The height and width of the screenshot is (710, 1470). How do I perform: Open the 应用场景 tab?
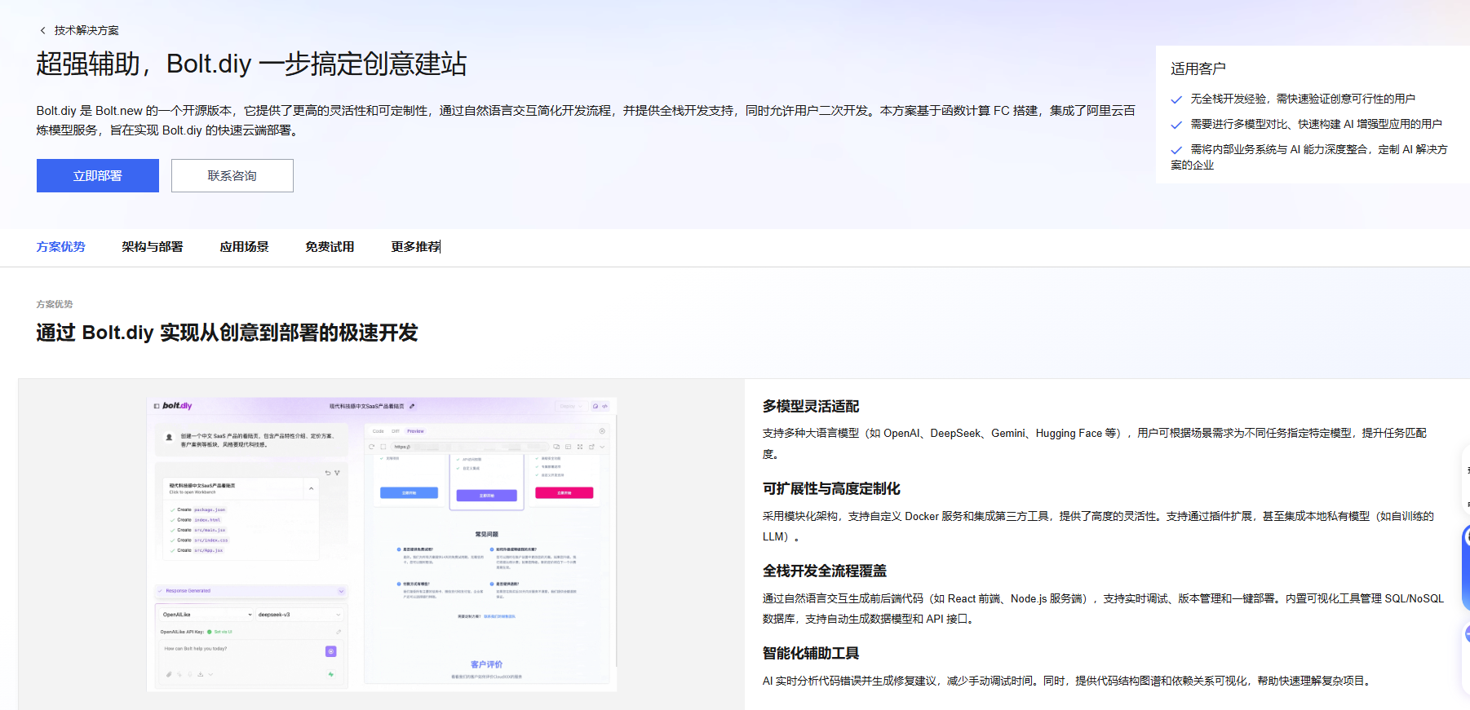(244, 246)
